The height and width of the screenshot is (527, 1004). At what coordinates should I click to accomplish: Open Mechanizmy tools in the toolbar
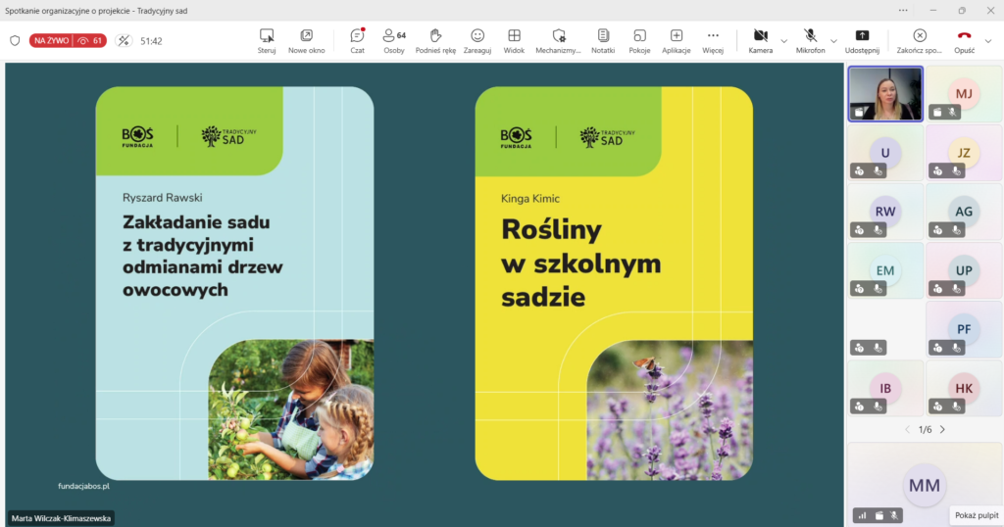point(558,41)
